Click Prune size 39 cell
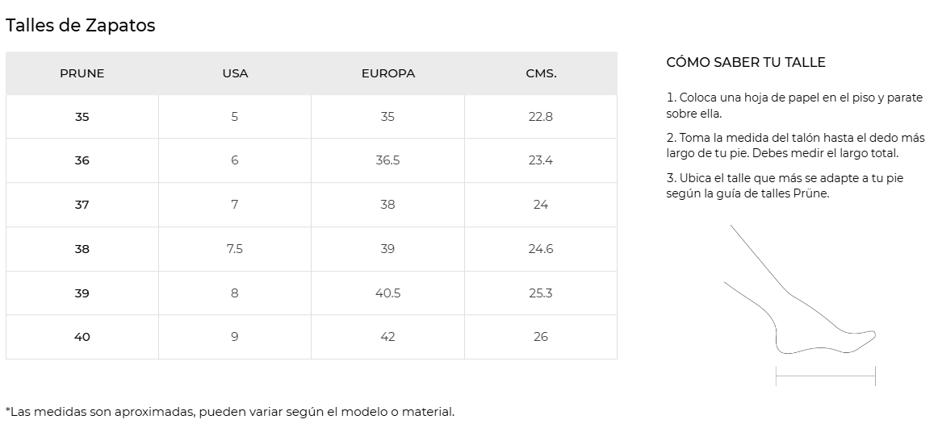Screen dimensions: 938x436 [82, 293]
